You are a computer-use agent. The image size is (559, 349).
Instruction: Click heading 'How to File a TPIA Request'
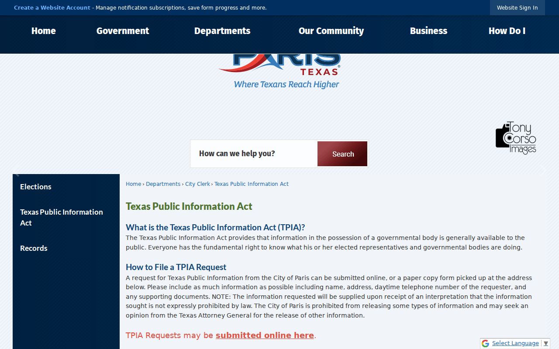click(x=176, y=267)
